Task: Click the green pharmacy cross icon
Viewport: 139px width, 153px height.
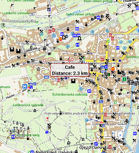Action: (x=115, y=102)
